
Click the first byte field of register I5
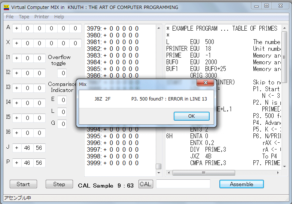coord(27,118)
